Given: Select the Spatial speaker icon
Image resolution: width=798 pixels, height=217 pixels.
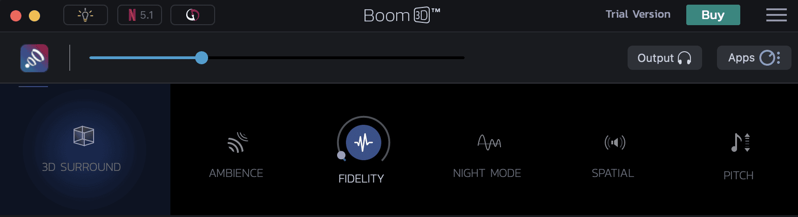Looking at the screenshot, I should [615, 142].
